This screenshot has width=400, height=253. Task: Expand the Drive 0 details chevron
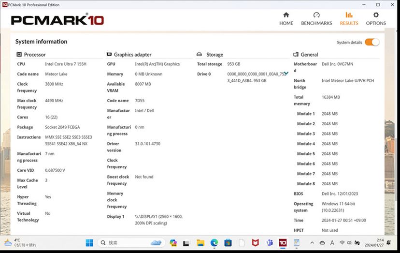[x=286, y=74]
